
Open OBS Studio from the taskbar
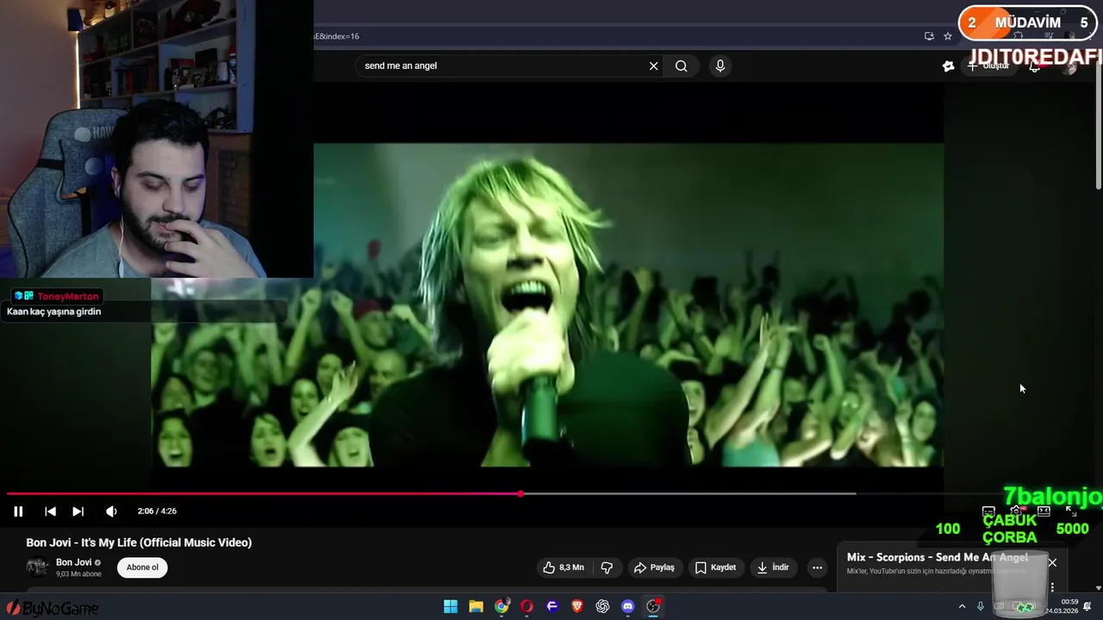[653, 606]
